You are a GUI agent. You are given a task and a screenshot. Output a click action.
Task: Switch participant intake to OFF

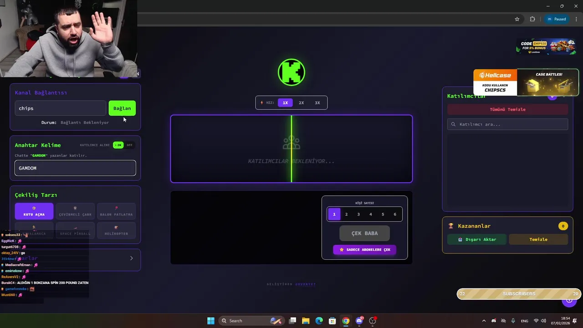click(130, 145)
